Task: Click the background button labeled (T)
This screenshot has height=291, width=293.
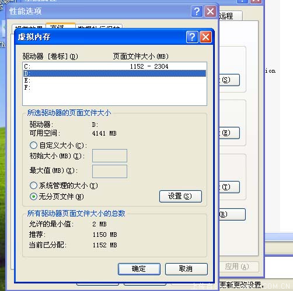Action: tap(229, 187)
